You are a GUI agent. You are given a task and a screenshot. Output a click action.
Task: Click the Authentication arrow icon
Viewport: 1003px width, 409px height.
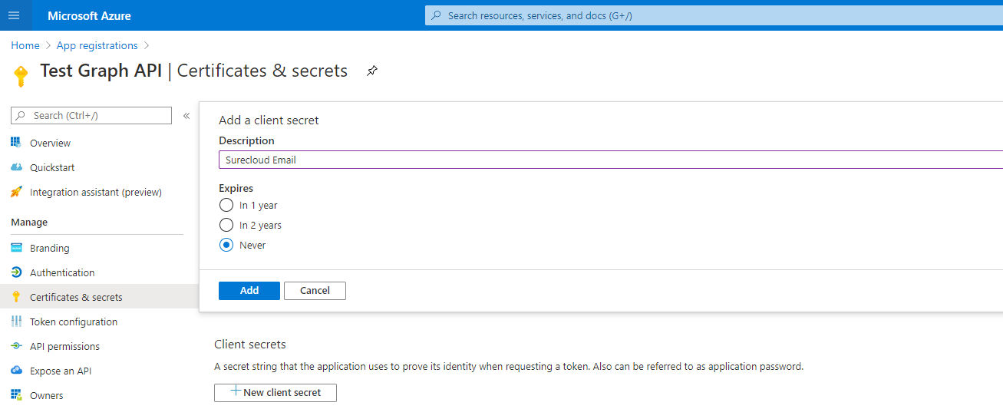(16, 272)
